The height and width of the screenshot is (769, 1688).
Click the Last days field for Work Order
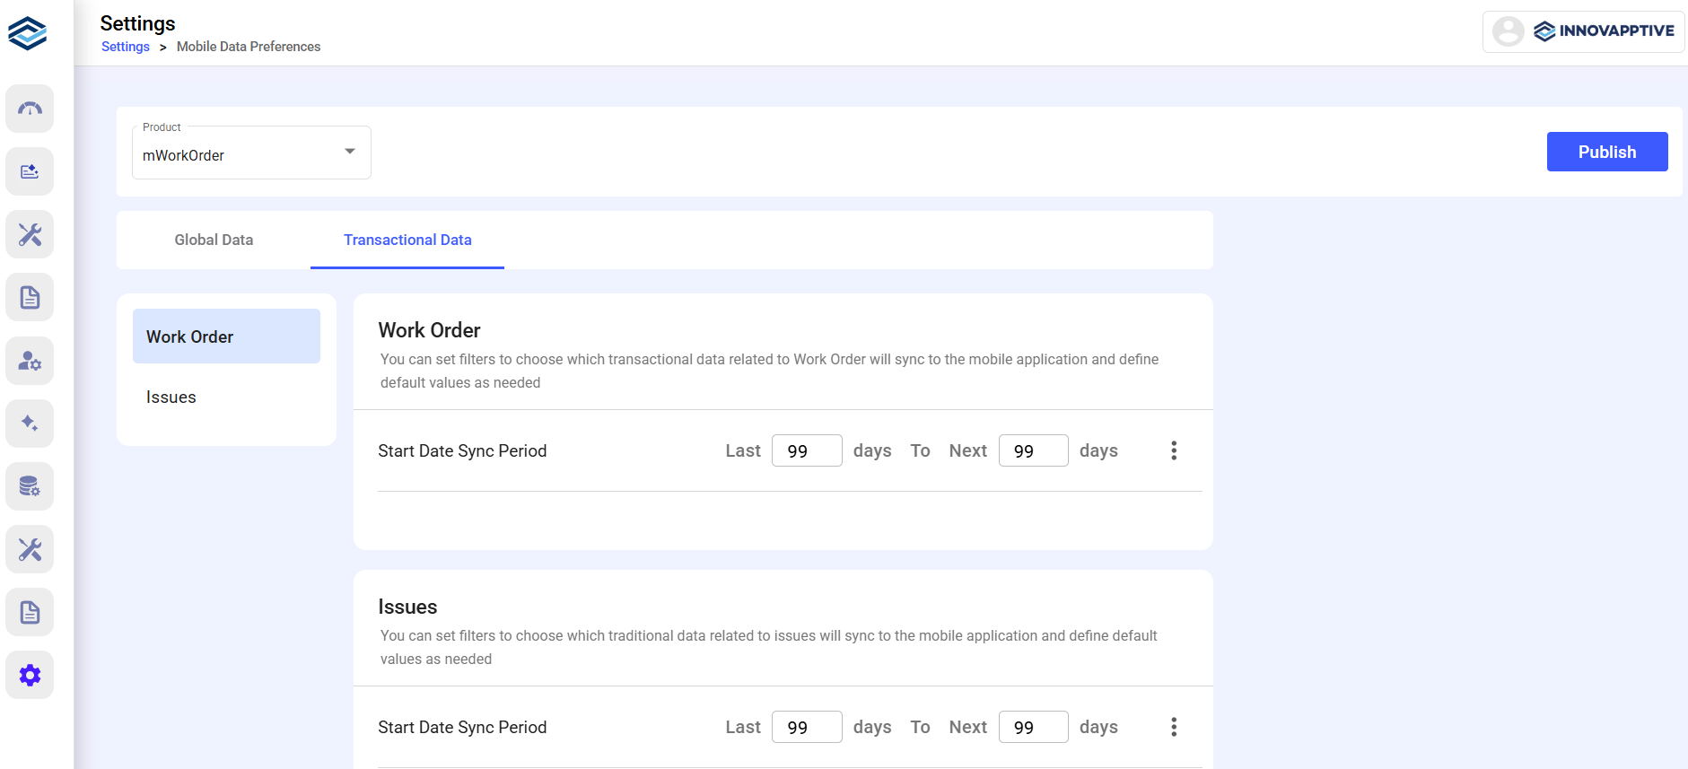click(806, 450)
